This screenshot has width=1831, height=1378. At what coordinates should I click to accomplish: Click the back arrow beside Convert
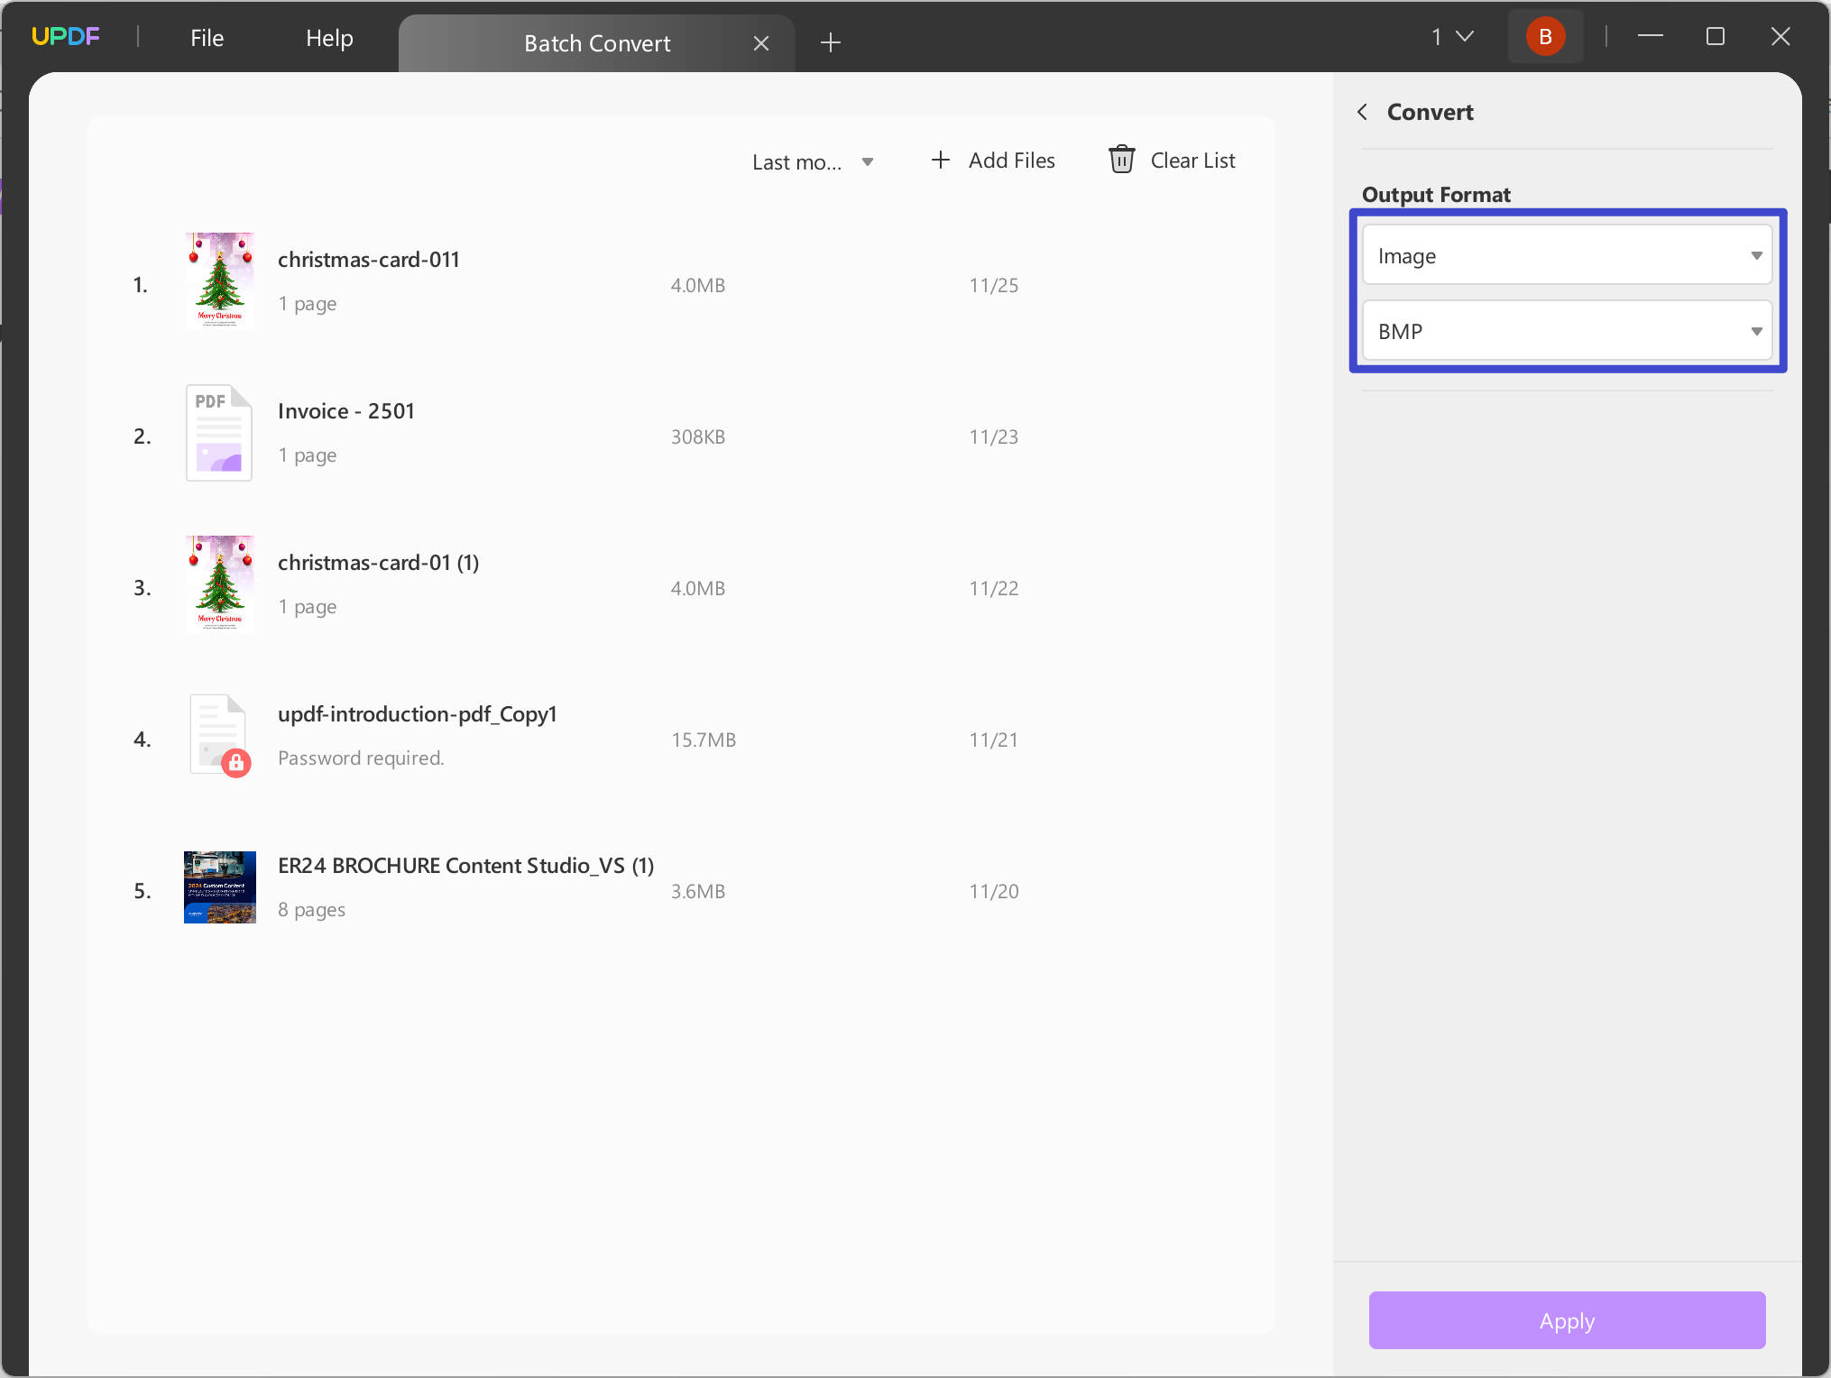click(1362, 112)
